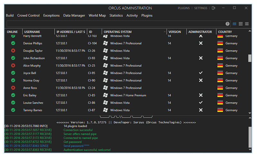
Task: Sort by the ID column header
Action: [x=91, y=32]
